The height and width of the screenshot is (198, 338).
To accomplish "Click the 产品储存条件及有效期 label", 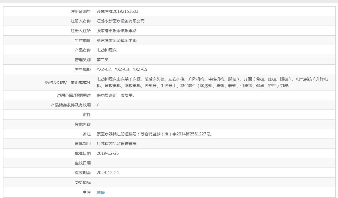I will click(x=71, y=105).
